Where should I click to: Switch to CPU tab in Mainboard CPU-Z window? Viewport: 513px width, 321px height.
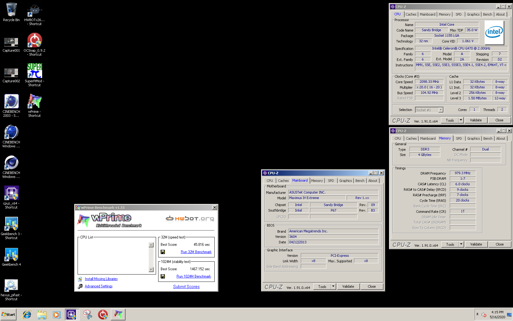(270, 181)
